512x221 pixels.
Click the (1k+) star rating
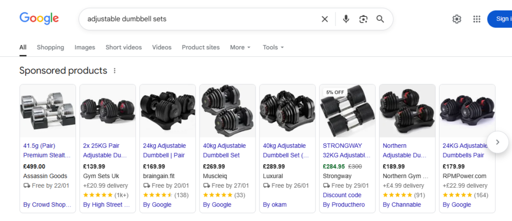pos(106,195)
